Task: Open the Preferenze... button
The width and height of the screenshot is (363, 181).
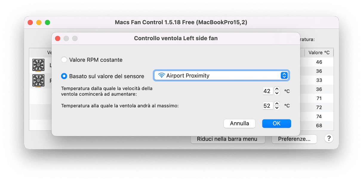Action: click(294, 139)
